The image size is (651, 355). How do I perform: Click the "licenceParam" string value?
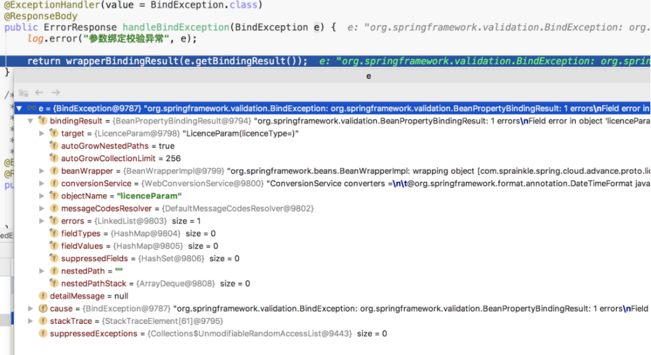pyautogui.click(x=149, y=196)
